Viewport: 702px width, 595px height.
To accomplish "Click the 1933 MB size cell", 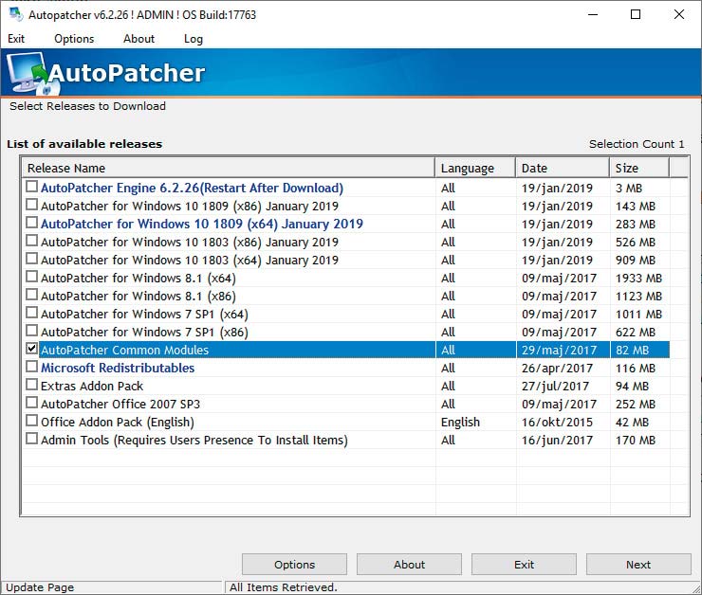I will click(638, 278).
